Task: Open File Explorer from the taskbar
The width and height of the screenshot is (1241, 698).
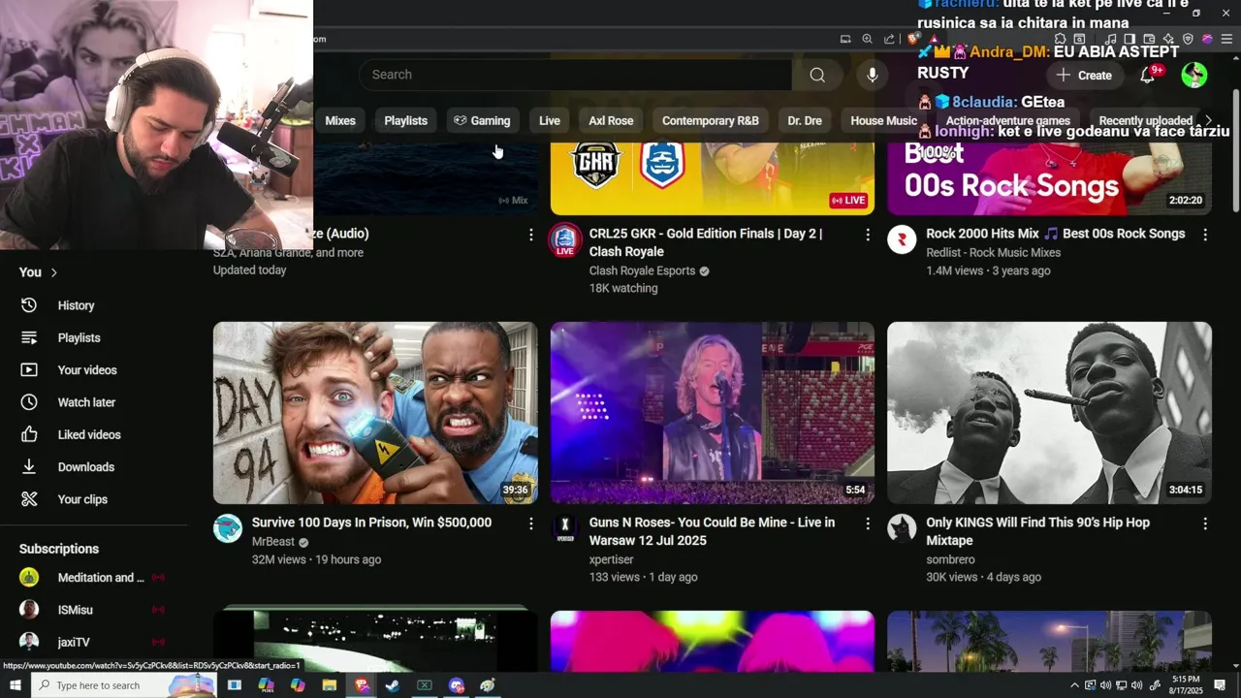Action: (330, 685)
